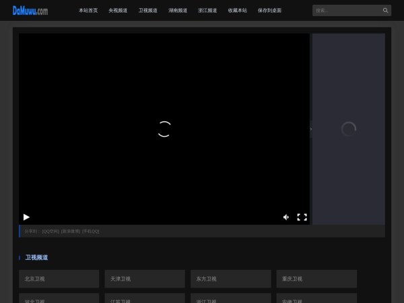Viewport: 404px width, 303px height.
Task: Open the 东方卫视 channel
Action: [230, 279]
